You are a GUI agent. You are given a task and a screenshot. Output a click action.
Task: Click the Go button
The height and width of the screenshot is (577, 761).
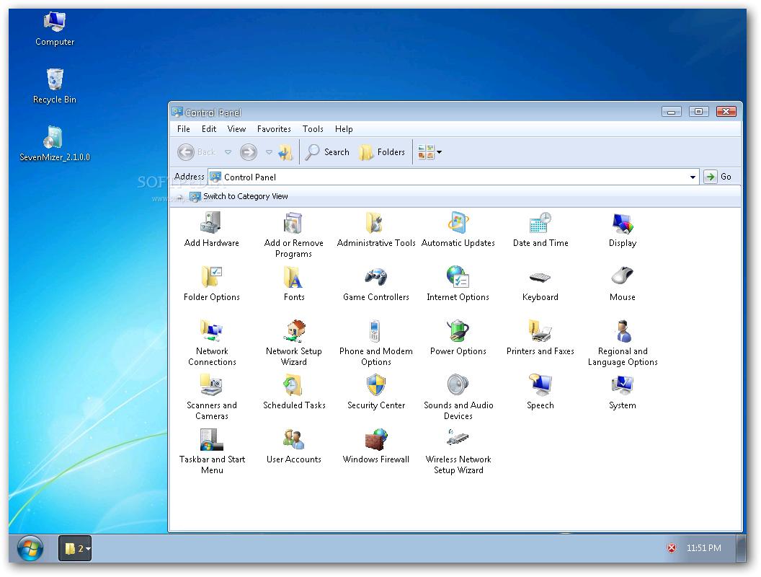tap(718, 177)
